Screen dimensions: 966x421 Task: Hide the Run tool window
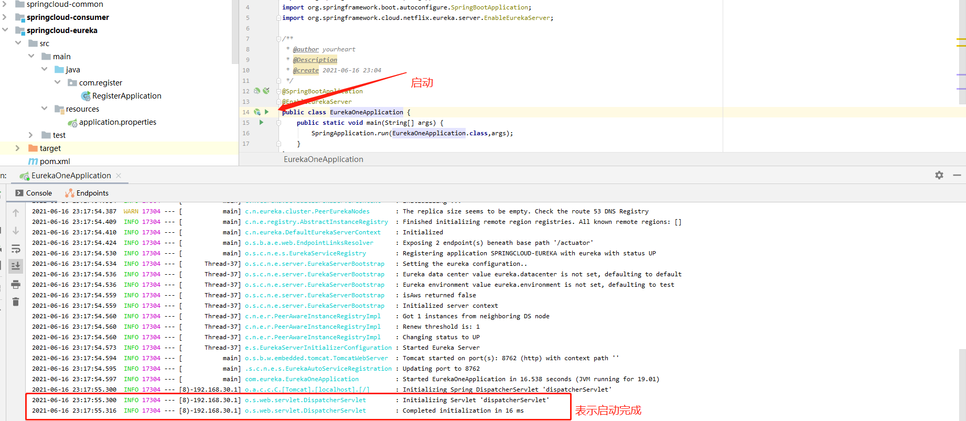coord(957,175)
